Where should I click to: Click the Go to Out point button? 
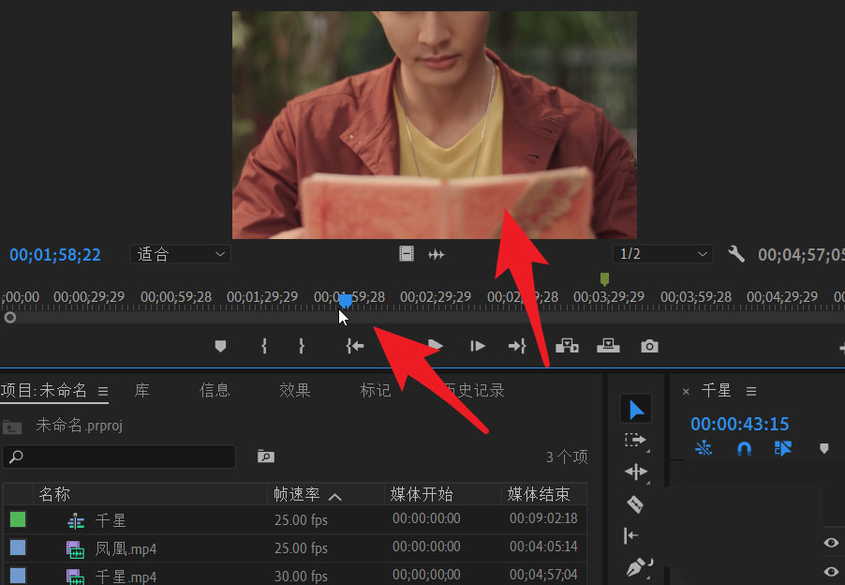[517, 346]
